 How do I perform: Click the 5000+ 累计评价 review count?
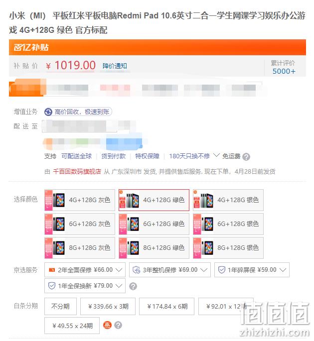pyautogui.click(x=284, y=71)
